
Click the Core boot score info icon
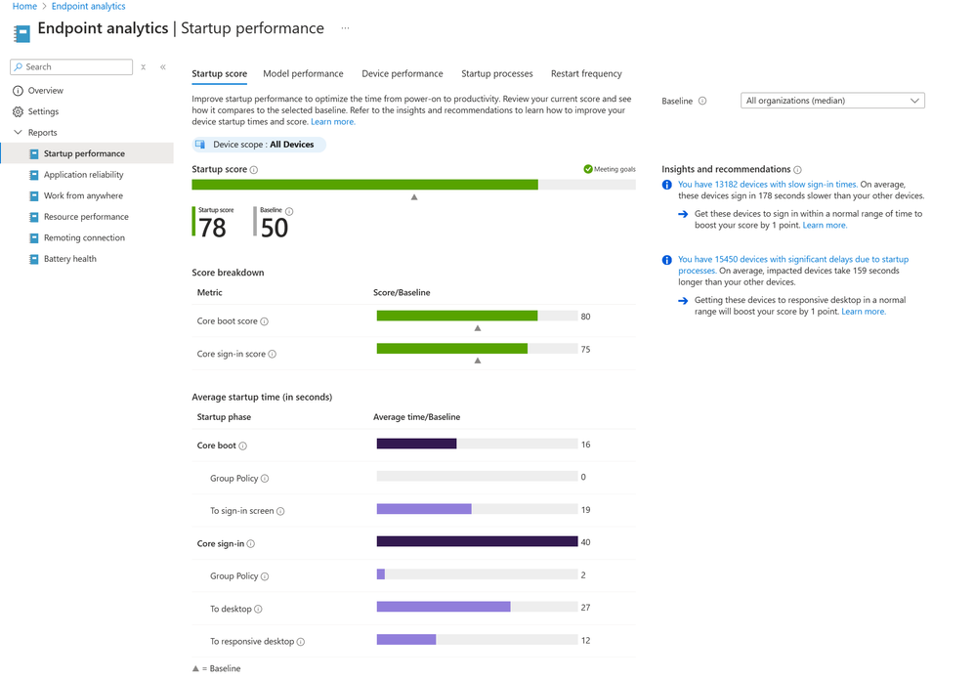coord(265,321)
